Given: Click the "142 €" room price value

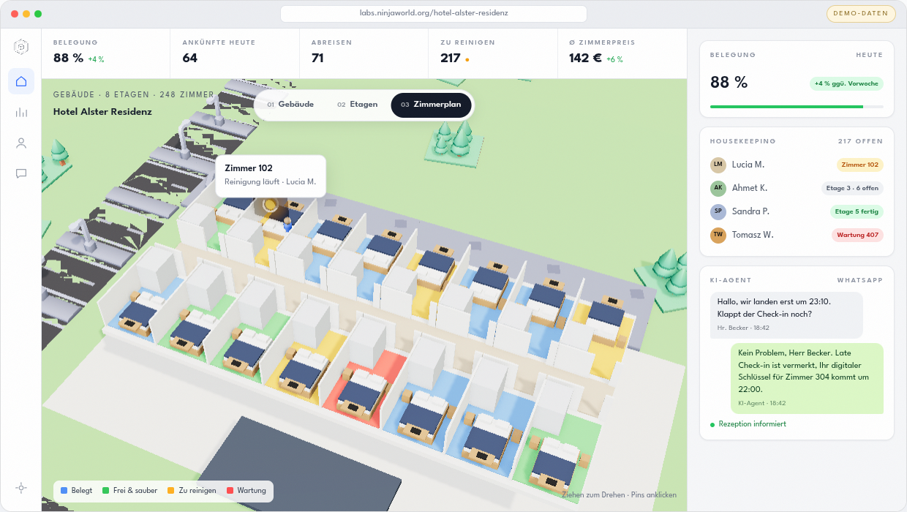Looking at the screenshot, I should 586,58.
